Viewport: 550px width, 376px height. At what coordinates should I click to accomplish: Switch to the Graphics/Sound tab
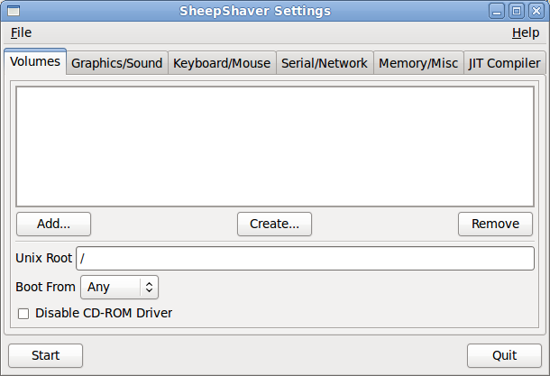(x=117, y=63)
